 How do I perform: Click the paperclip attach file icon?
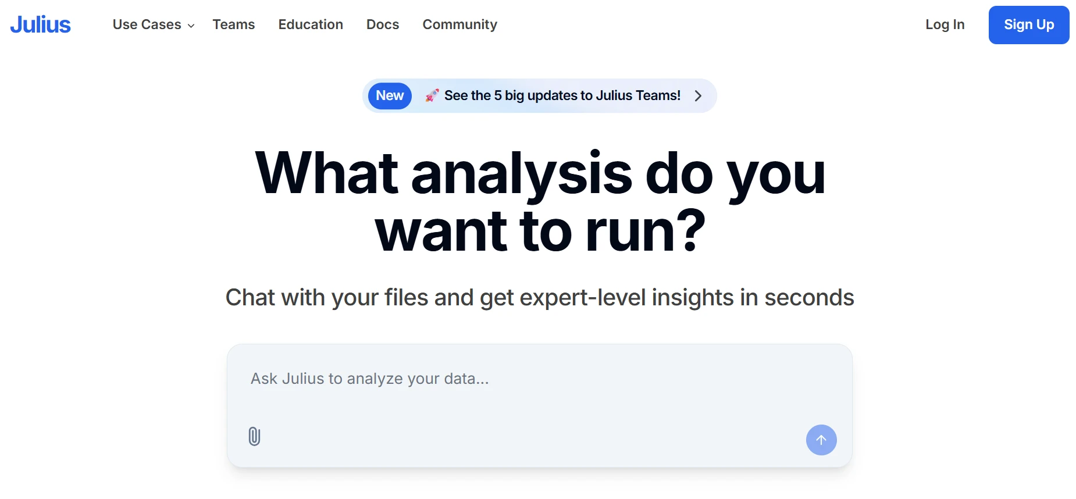[x=254, y=436]
